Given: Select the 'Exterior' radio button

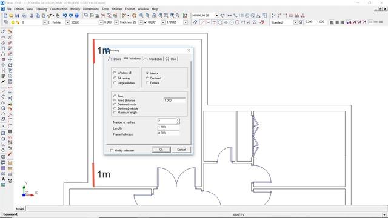Looking at the screenshot, I should coord(147,83).
